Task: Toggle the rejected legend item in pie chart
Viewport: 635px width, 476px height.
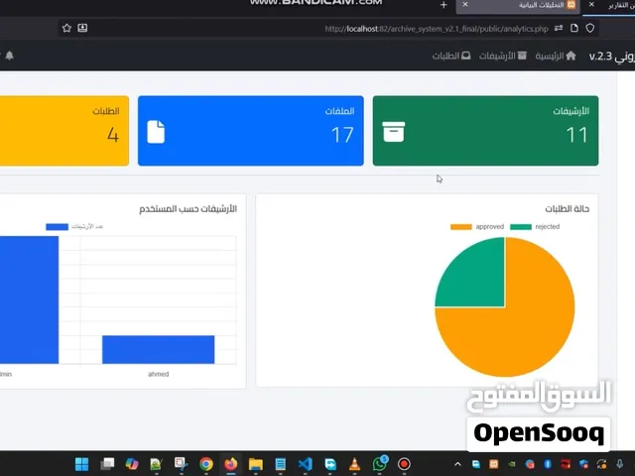Action: tap(535, 227)
